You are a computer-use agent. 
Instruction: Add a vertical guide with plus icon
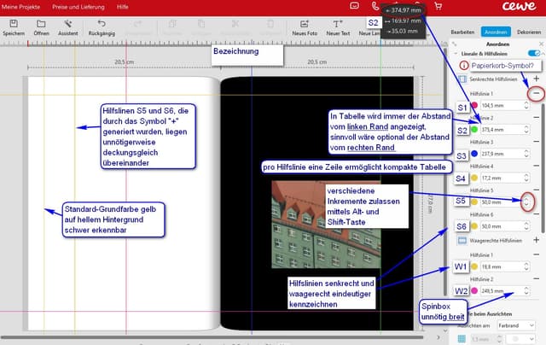(535, 79)
